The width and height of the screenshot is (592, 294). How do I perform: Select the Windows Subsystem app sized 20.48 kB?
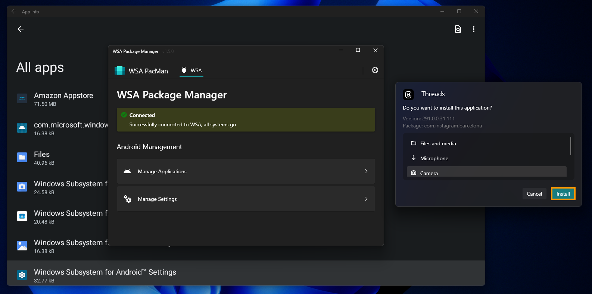pyautogui.click(x=58, y=217)
